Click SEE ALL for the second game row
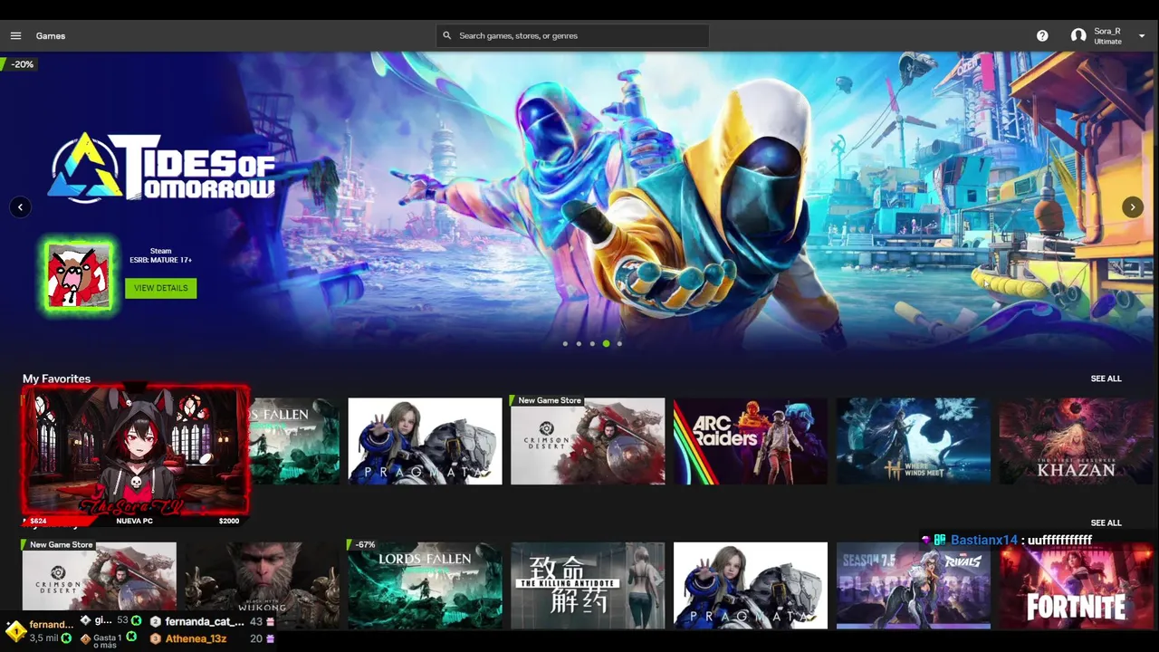 [1106, 523]
